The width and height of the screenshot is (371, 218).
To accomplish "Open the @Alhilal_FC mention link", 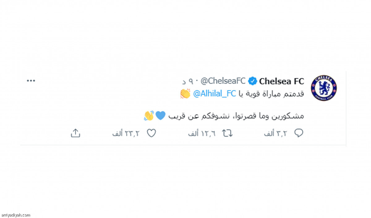I will (215, 94).
